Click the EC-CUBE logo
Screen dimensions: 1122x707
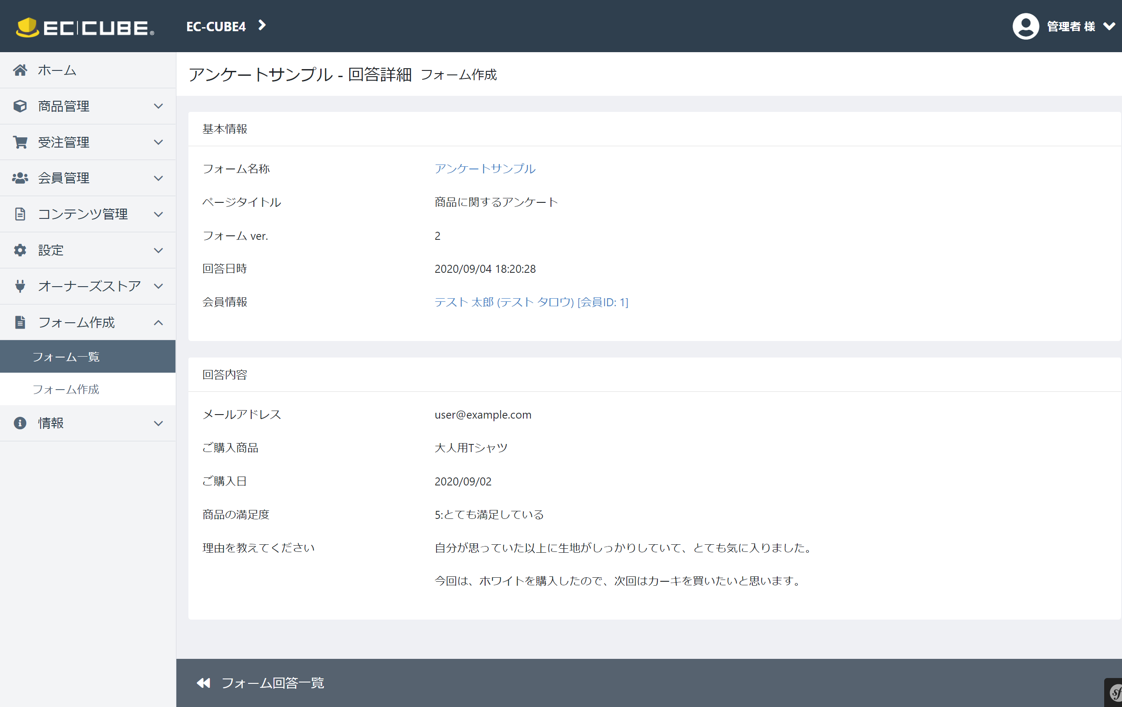click(x=85, y=27)
